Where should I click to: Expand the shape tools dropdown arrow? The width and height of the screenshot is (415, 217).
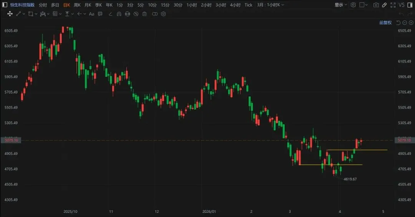(x=36, y=14)
